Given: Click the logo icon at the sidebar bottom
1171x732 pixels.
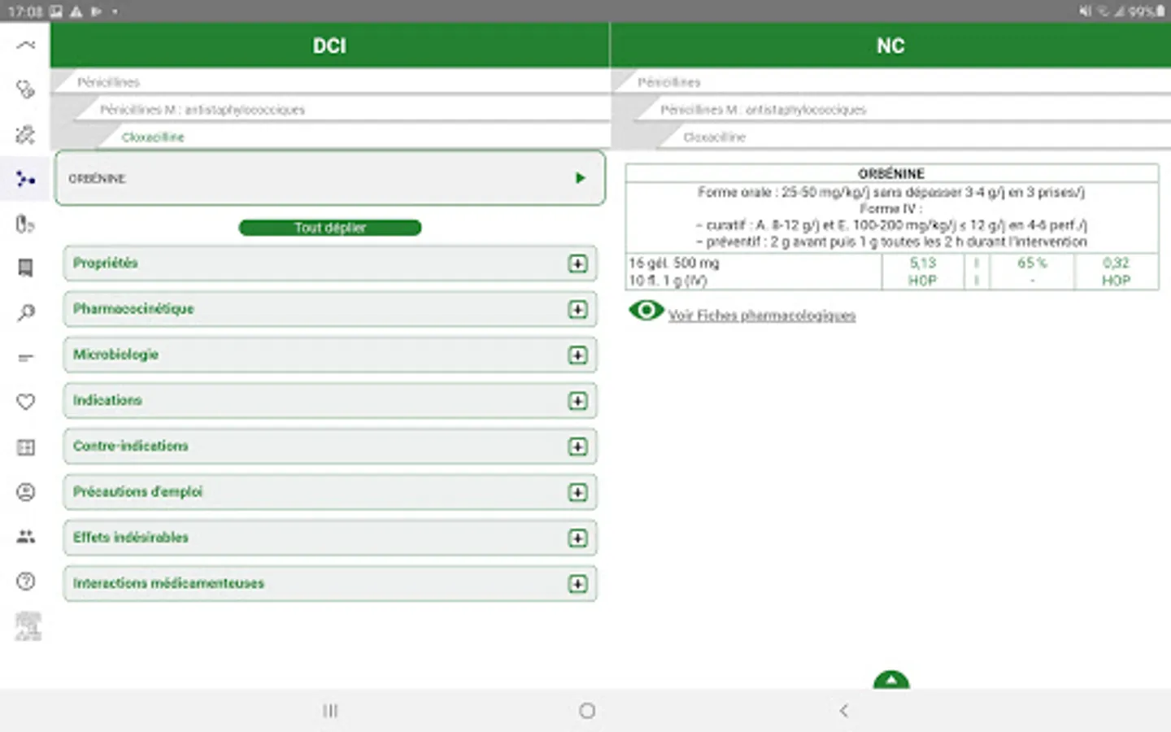Looking at the screenshot, I should [28, 626].
